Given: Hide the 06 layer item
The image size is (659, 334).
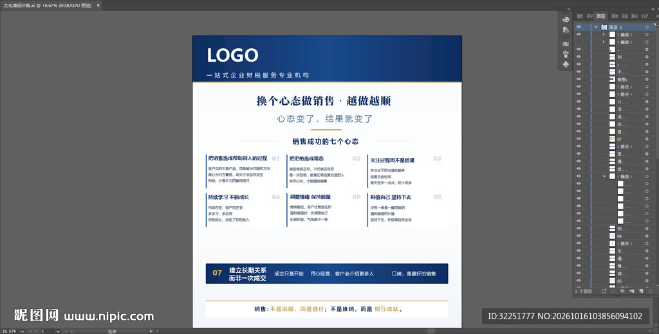Looking at the screenshot, I should click(x=579, y=236).
